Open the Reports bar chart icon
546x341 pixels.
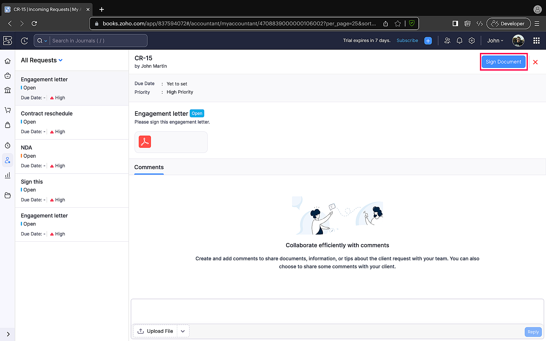click(8, 175)
